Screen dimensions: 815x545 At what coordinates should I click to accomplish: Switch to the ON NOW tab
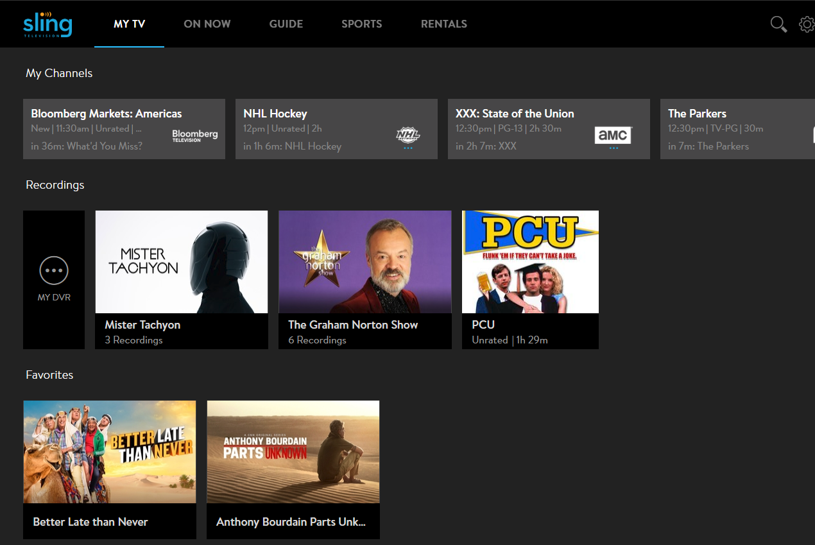coord(207,24)
